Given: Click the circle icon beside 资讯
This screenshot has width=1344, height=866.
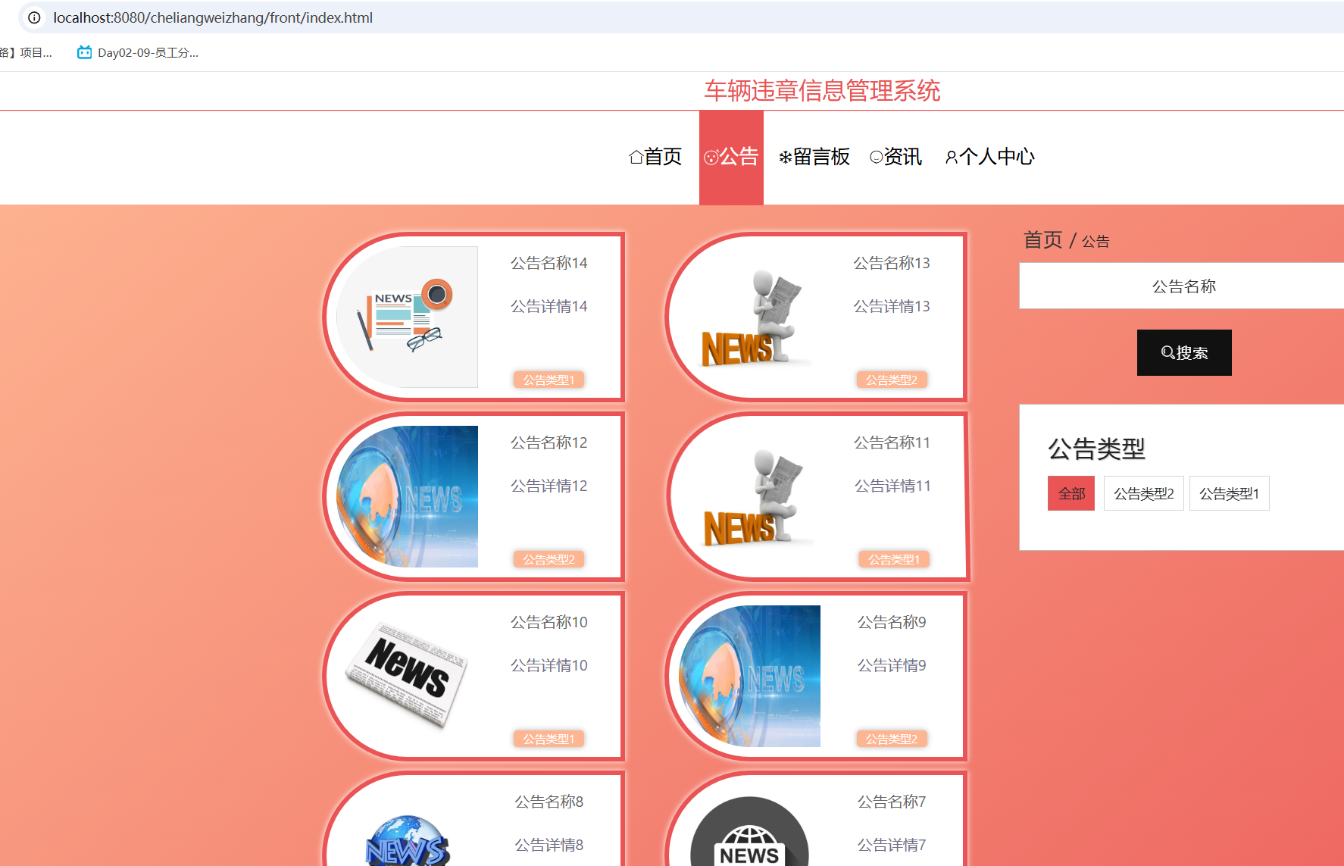Looking at the screenshot, I should tap(876, 157).
